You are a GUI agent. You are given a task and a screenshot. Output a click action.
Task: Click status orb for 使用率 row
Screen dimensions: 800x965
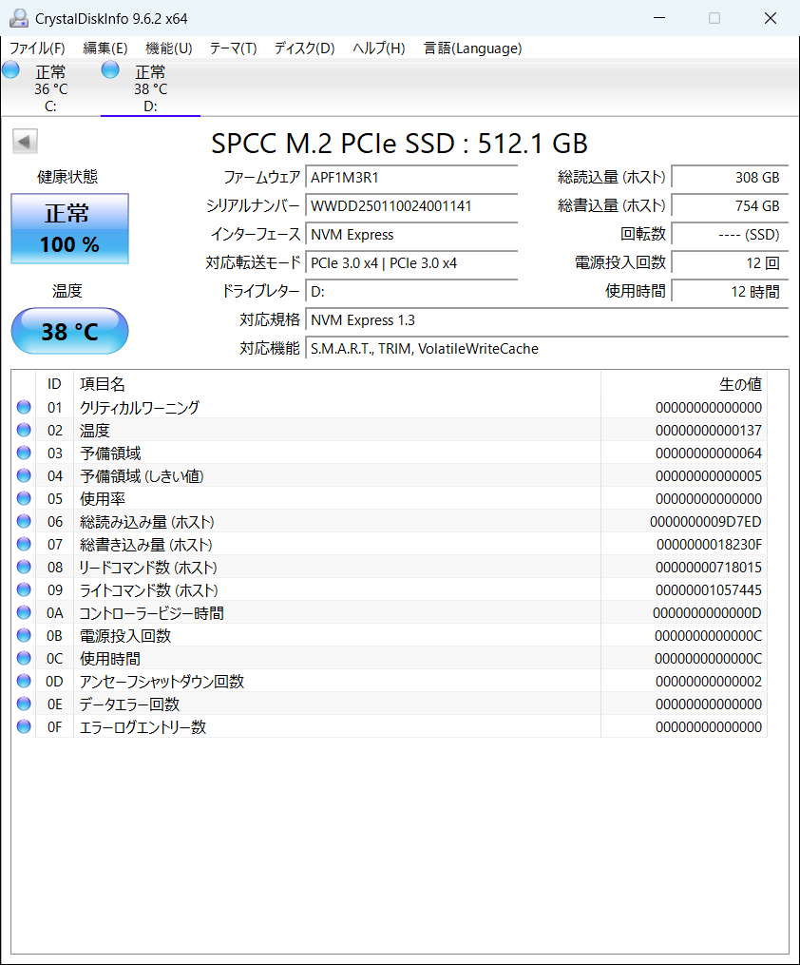(x=24, y=498)
